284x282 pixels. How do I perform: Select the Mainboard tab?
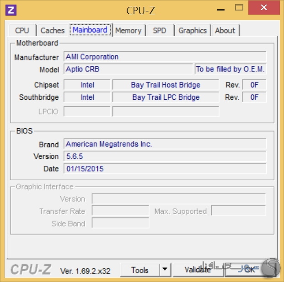click(x=90, y=30)
